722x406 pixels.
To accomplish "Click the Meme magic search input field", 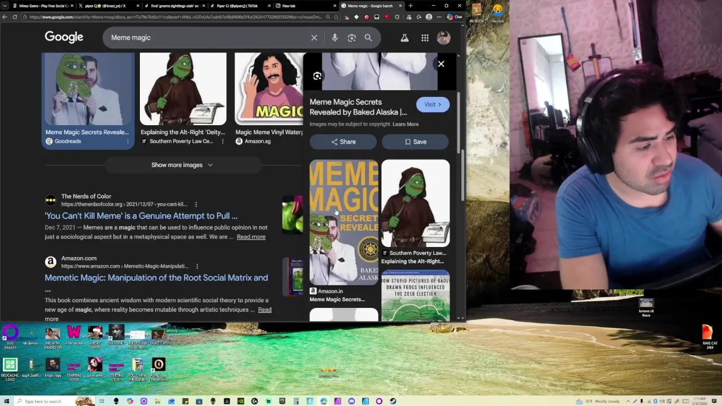I will tap(206, 38).
